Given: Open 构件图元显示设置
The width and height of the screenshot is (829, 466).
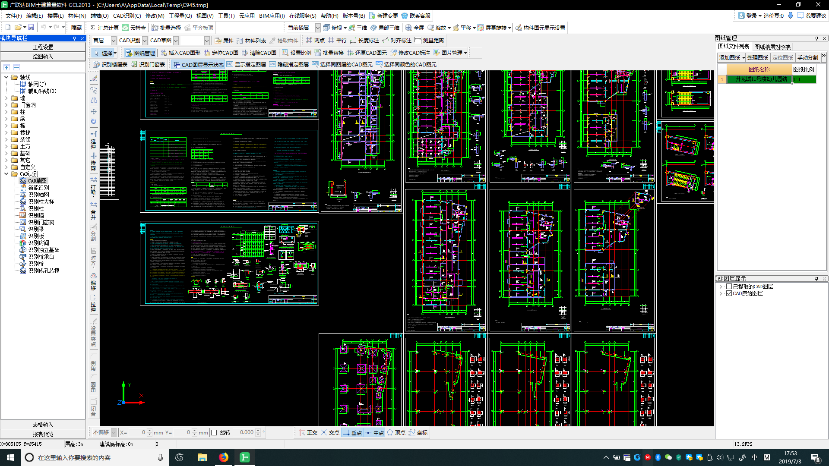Looking at the screenshot, I should pyautogui.click(x=540, y=28).
